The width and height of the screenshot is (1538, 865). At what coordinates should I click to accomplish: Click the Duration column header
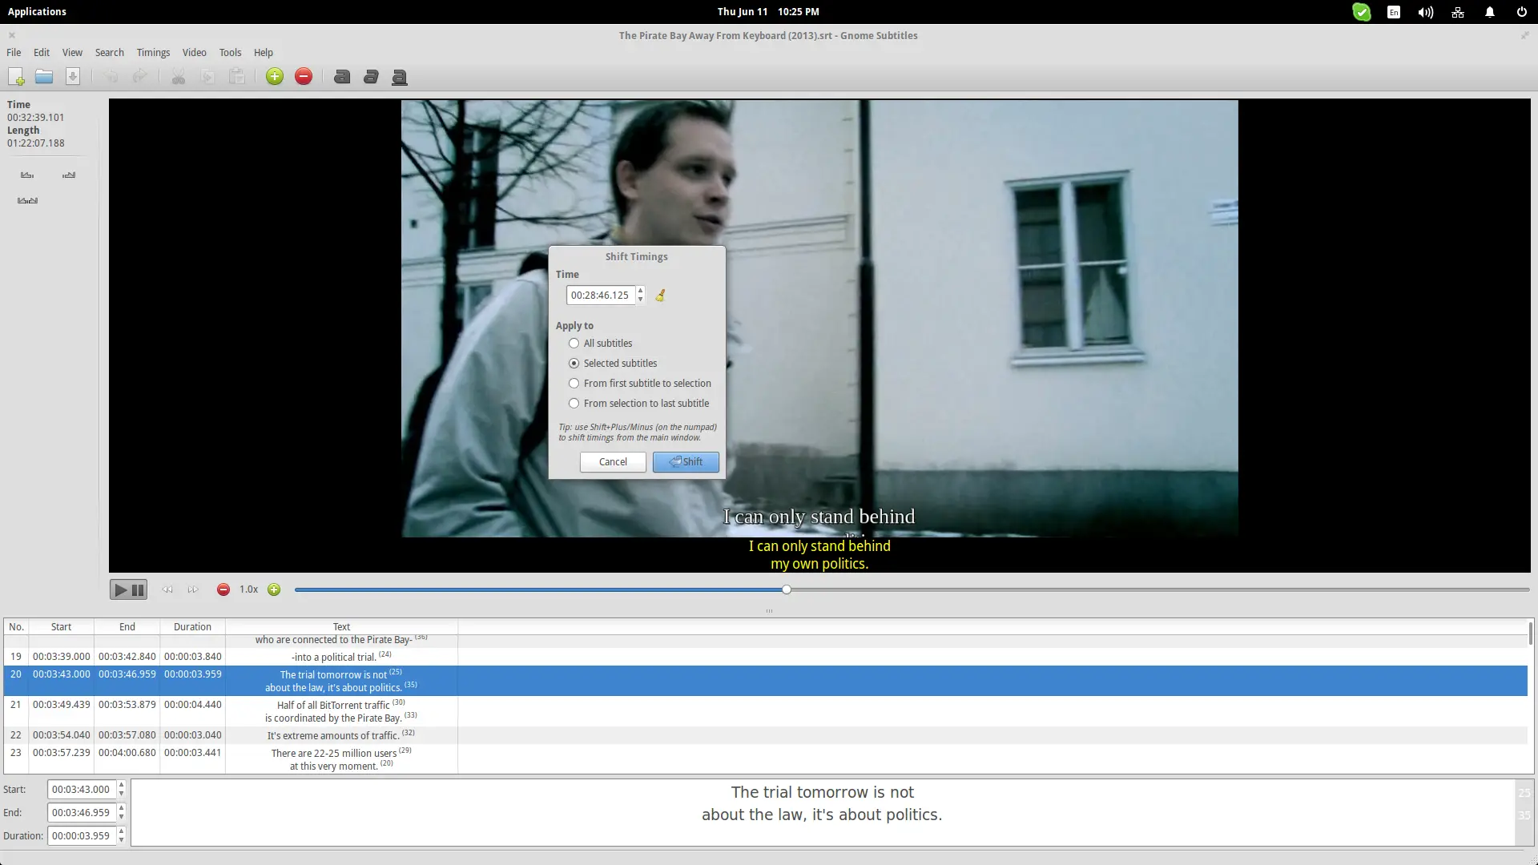pos(192,627)
